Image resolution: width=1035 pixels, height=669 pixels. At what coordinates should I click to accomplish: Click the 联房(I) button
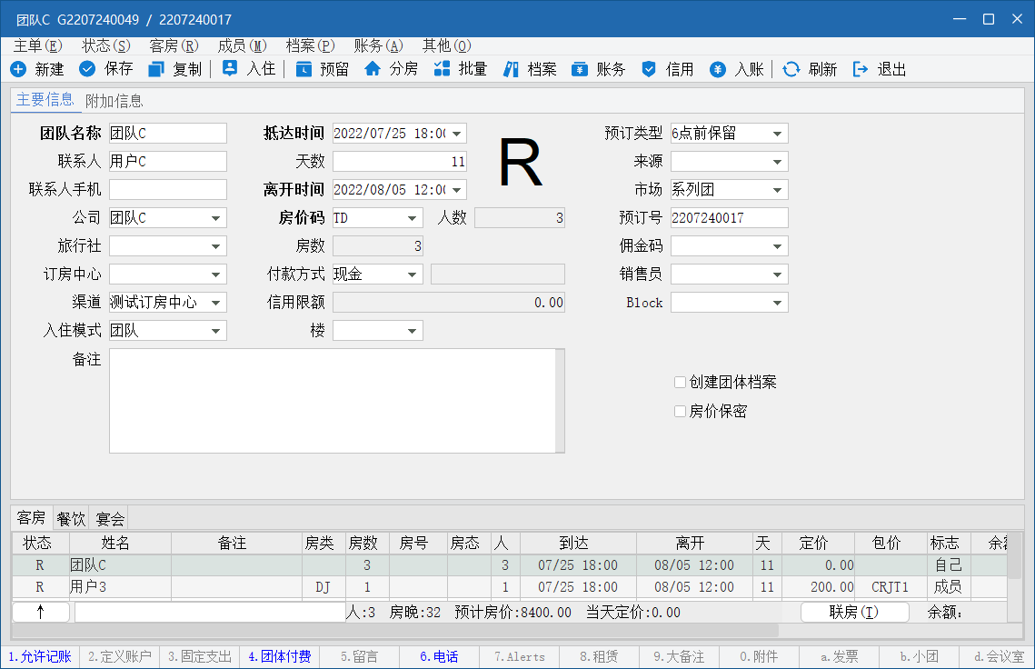point(854,613)
